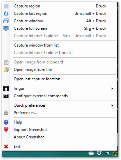Click the Strg + Druck shortcut for full screen
121x160 pixels.
pyautogui.click(x=95, y=28)
